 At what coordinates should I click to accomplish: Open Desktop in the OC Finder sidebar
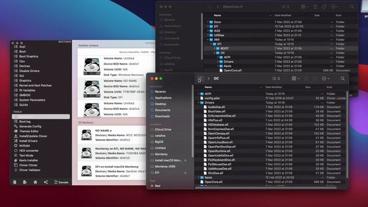[x=160, y=103]
